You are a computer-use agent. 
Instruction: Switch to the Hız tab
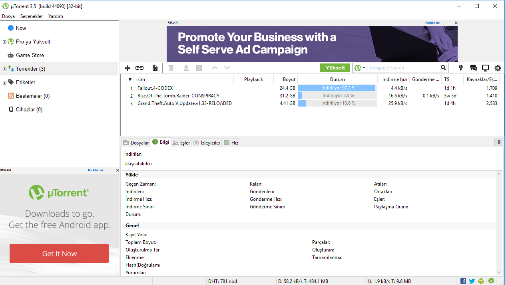[x=231, y=142]
